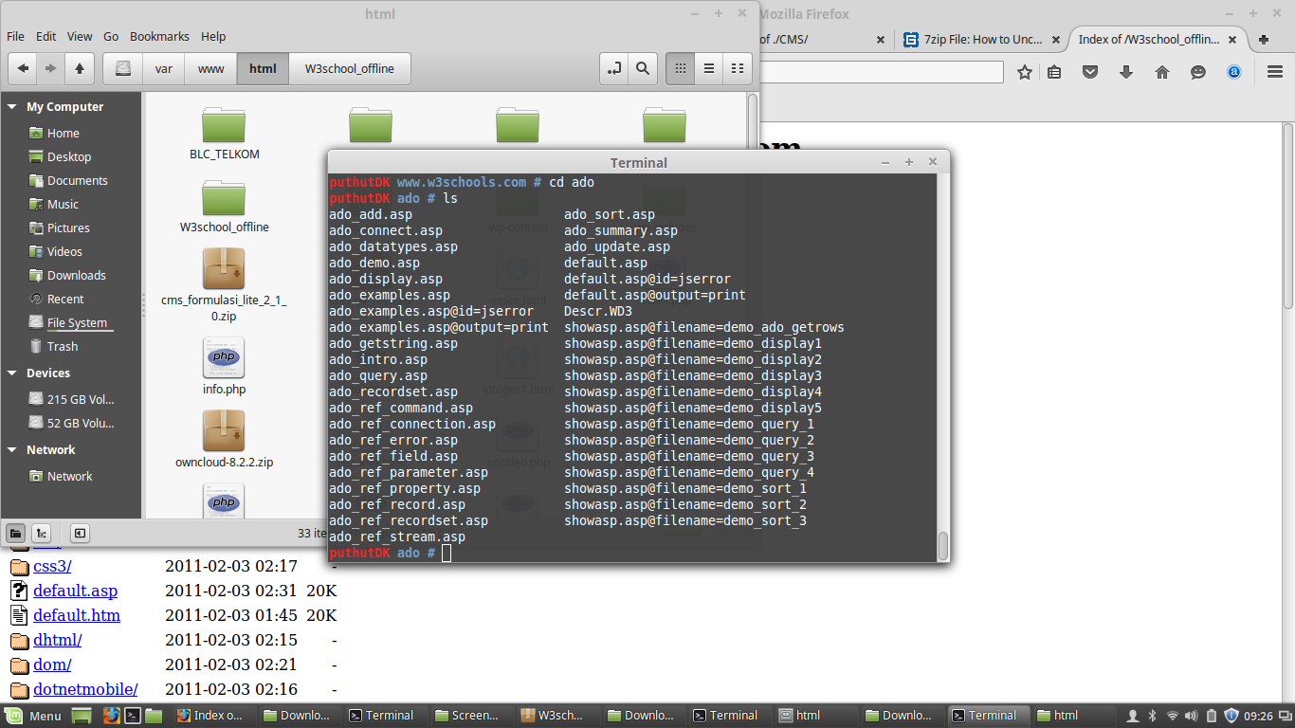This screenshot has width=1295, height=728.
Task: Show tree view in sidebar button
Action: click(x=42, y=533)
